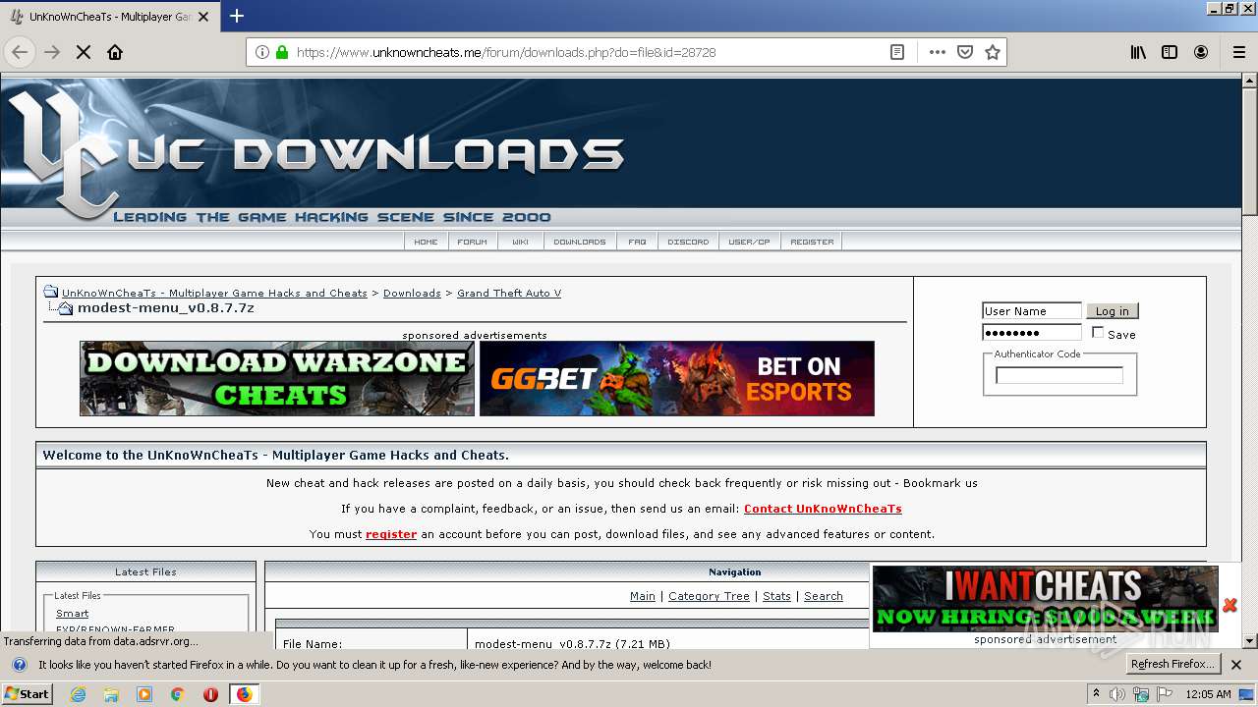
Task: Close the IWantCheats ad with red X
Action: tap(1229, 605)
